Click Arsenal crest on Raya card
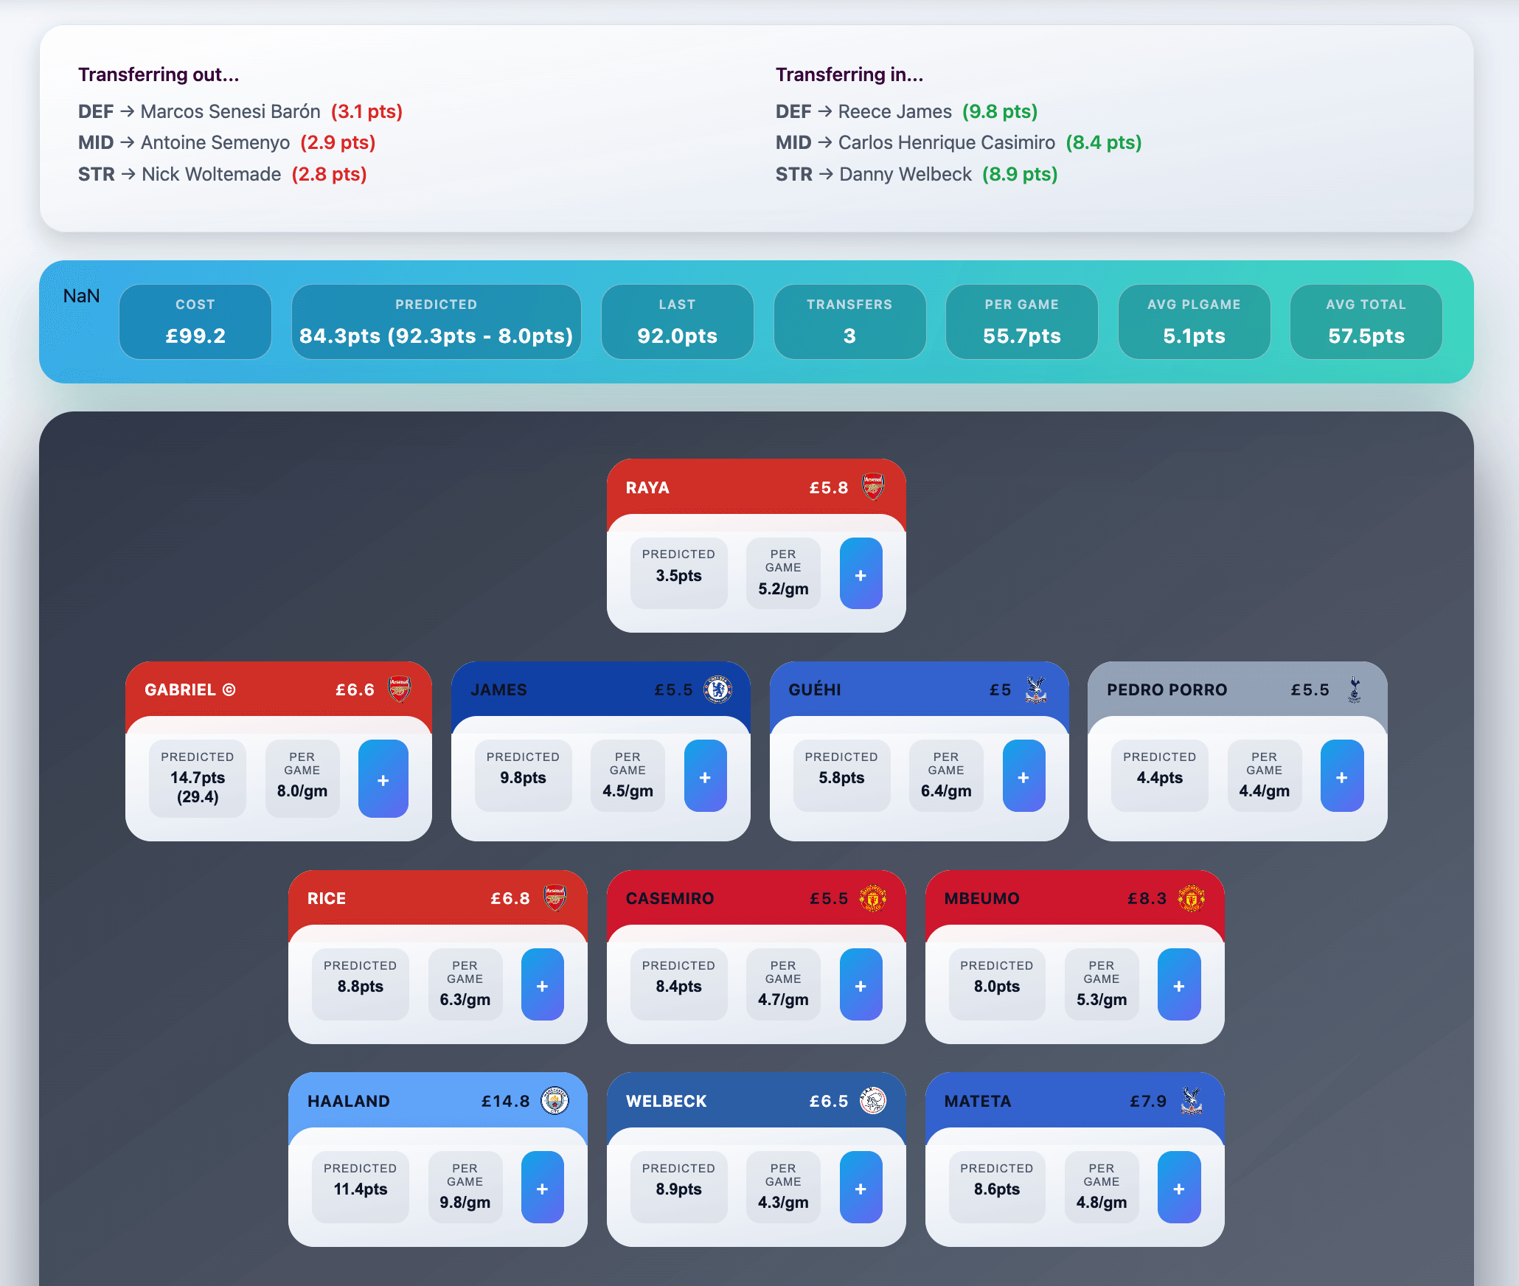This screenshot has width=1519, height=1286. pyautogui.click(x=873, y=487)
